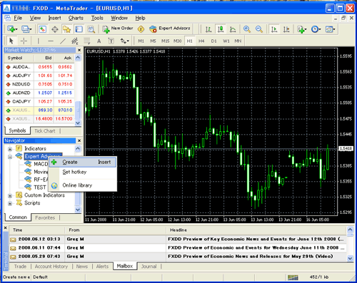Viewport: 357px width, 283px height.
Task: Switch to M15 timeframe
Action: (x=166, y=41)
